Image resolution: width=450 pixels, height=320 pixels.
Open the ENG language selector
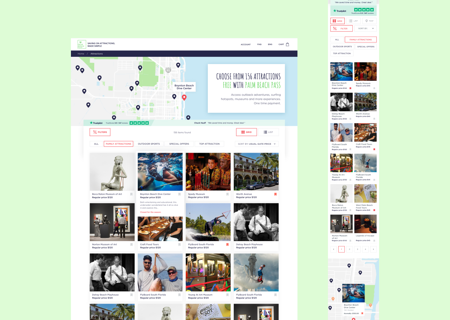click(x=270, y=45)
